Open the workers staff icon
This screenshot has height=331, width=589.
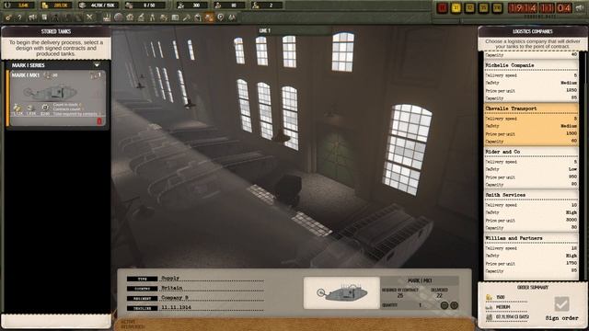[x=152, y=17]
